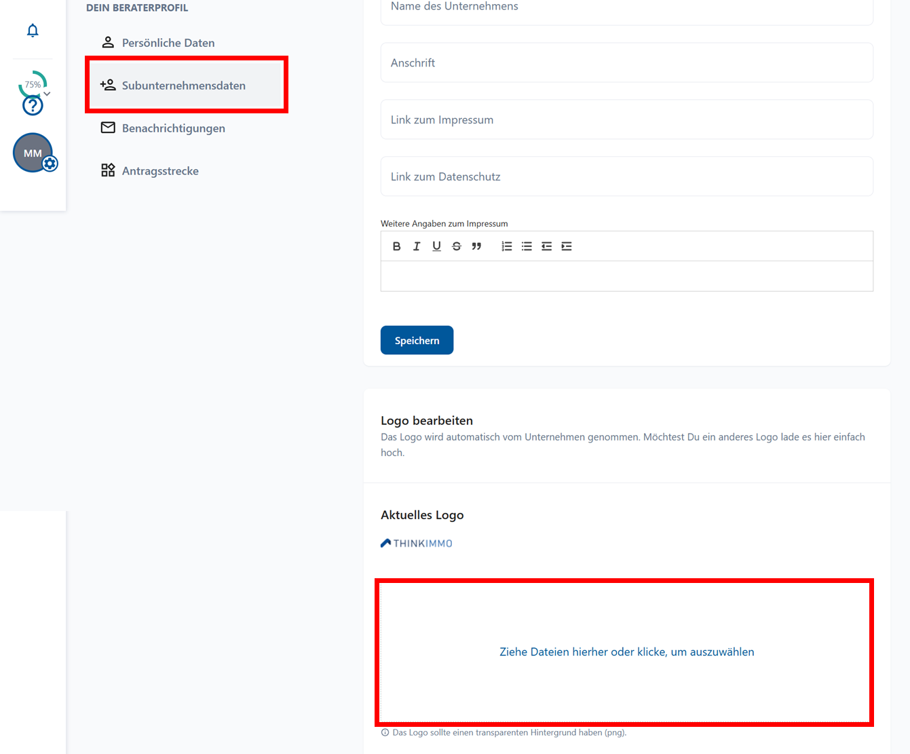Apply underline formatting in editor
Viewport: 910px width, 754px height.
point(436,246)
